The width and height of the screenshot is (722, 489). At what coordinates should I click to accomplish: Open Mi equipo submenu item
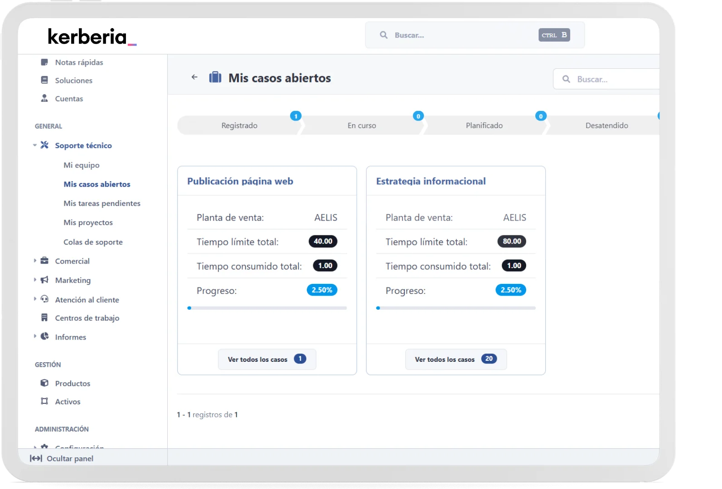point(82,165)
